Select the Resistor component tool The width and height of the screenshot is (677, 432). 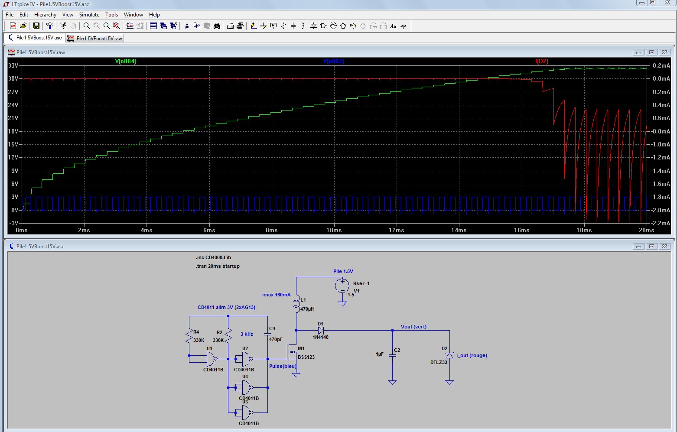pyautogui.click(x=283, y=26)
